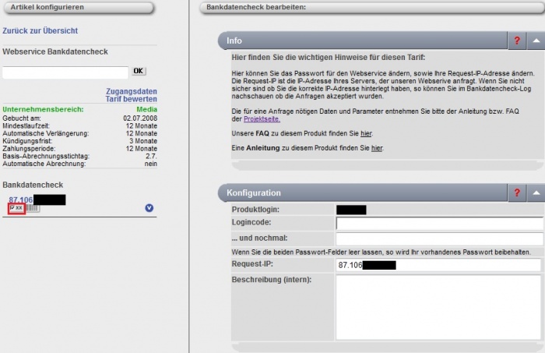Collapse the Konfiguration panel
Image resolution: width=545 pixels, height=353 pixels.
tap(536, 192)
